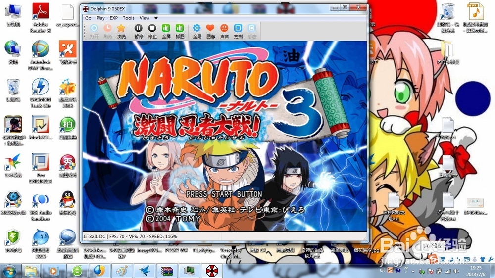Select the music box K 2013 shortcut
The height and width of the screenshot is (278, 495).
(x=67, y=93)
